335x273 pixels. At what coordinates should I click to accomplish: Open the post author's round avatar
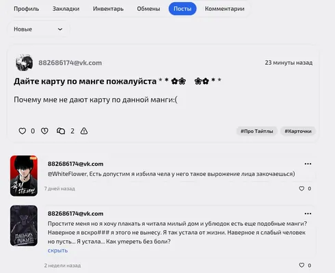pos(24,63)
